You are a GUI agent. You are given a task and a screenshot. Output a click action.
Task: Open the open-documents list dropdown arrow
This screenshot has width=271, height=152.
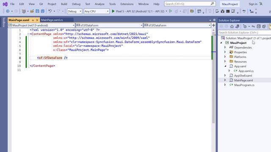pos(210,20)
